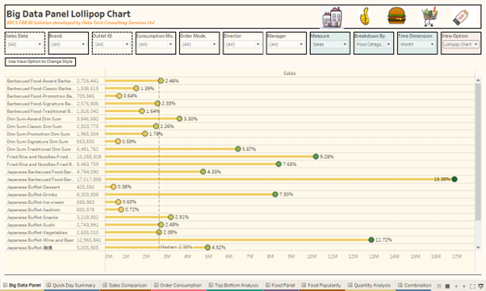Click the thumbs-up icon
Screen dimensions: 486x291
click(365, 16)
